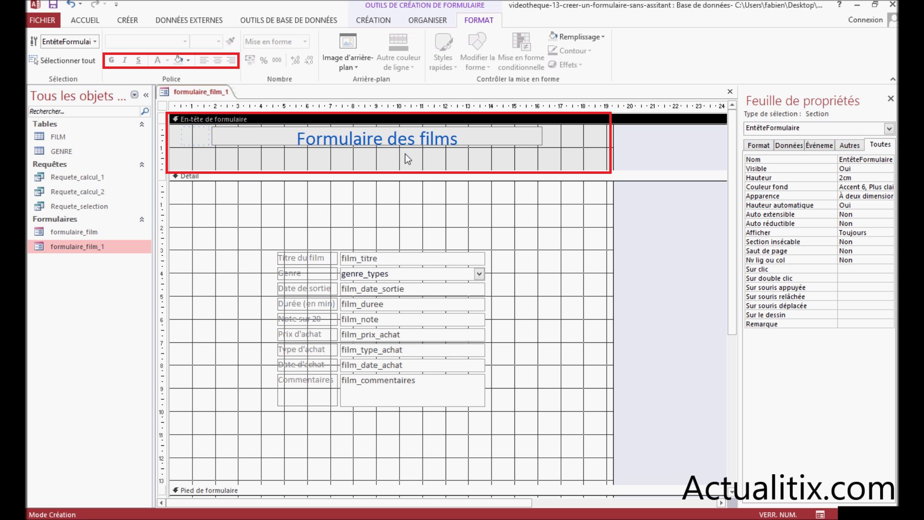Click the Redo arrow icon
The image size is (924, 520).
pos(95,4)
